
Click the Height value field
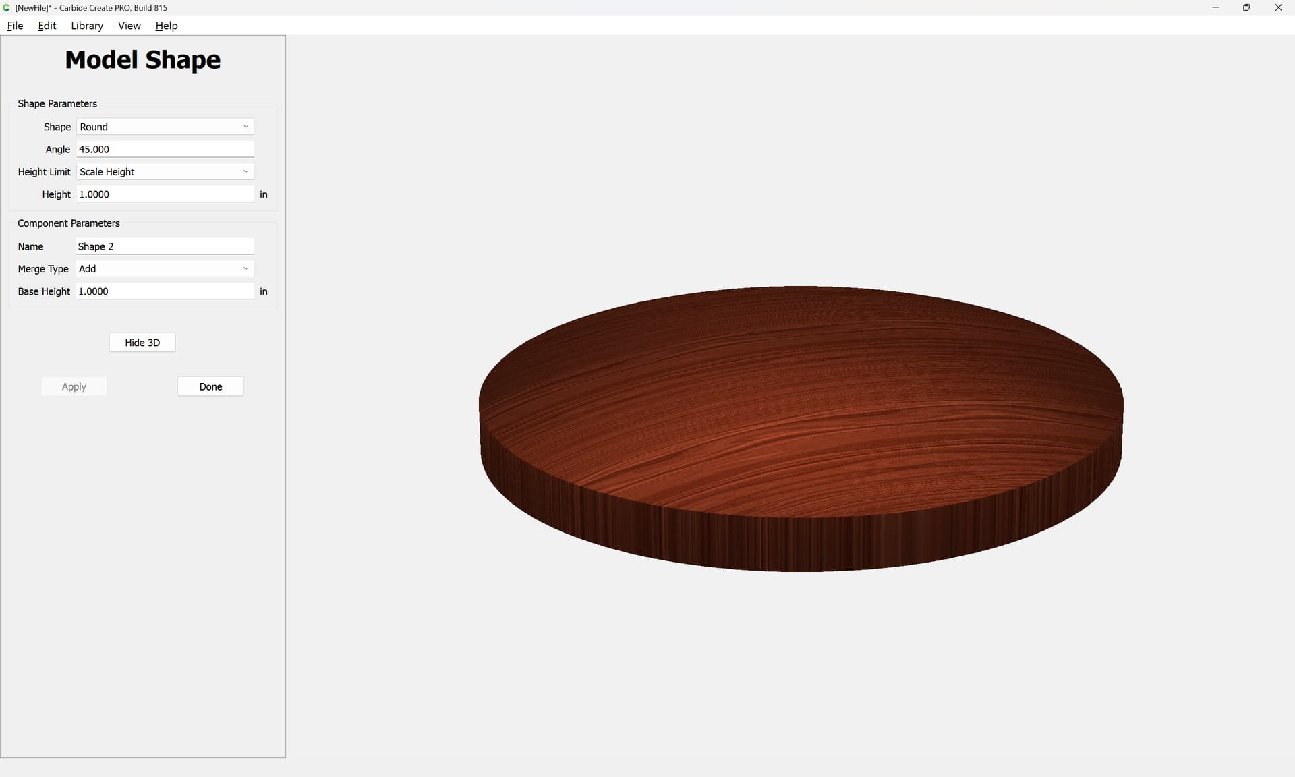click(165, 194)
